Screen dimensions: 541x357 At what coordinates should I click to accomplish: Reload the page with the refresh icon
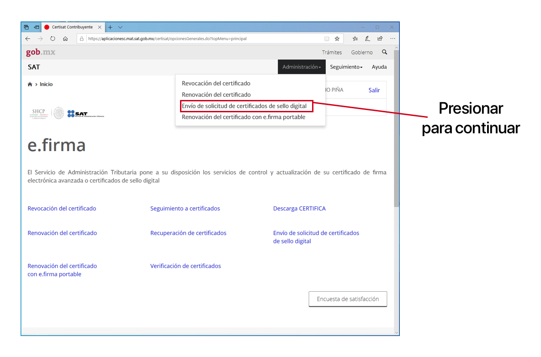53,39
